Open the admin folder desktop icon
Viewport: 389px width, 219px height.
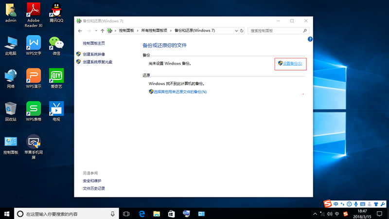coord(11,13)
